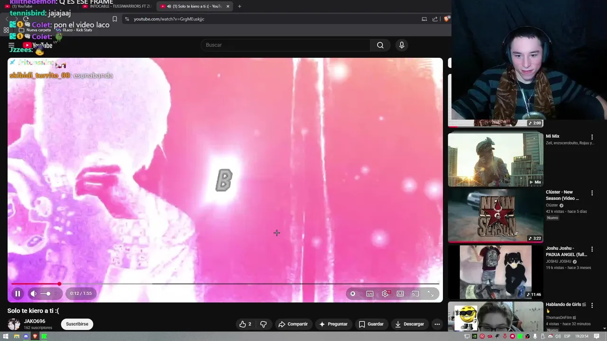
Task: Click the video title "Solo te kiero a ti :("
Action: tap(33, 311)
